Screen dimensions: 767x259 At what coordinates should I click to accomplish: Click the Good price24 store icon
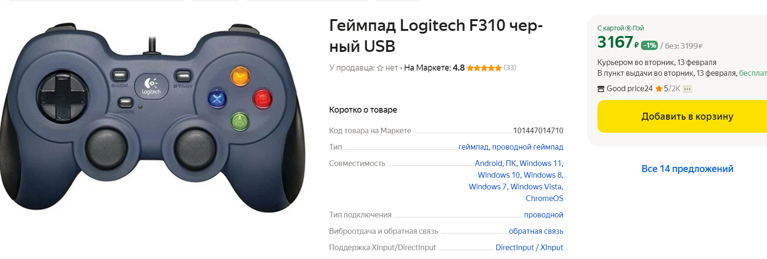pyautogui.click(x=601, y=89)
